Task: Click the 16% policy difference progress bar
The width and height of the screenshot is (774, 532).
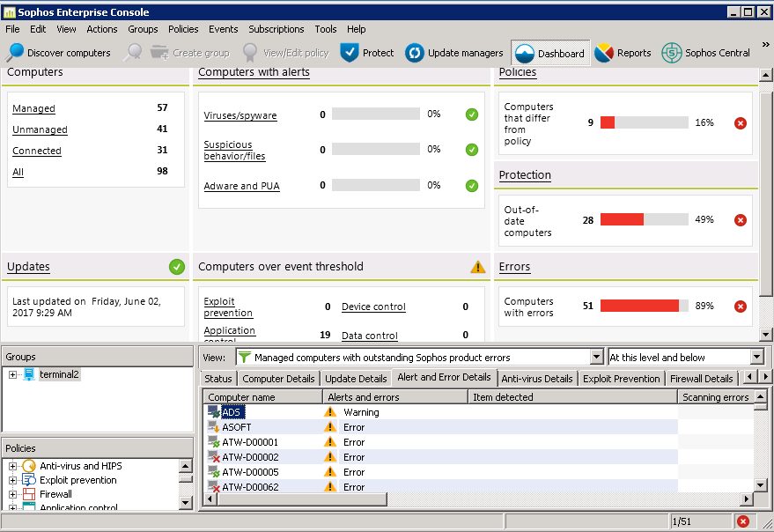Action: [x=645, y=122]
